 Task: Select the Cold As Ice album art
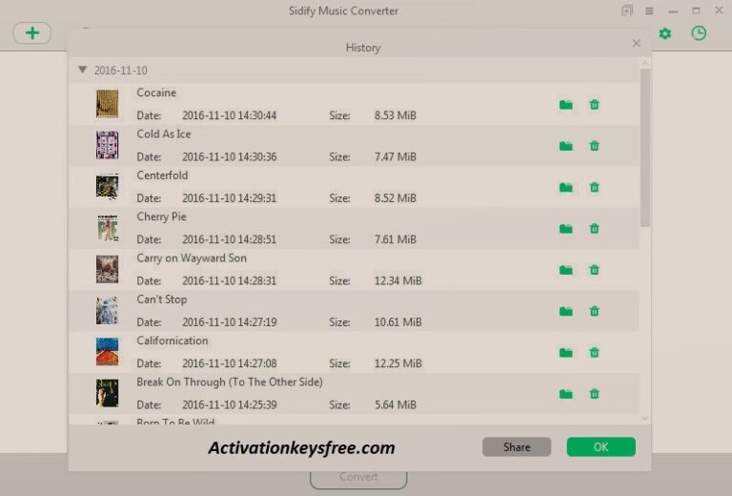coord(107,145)
